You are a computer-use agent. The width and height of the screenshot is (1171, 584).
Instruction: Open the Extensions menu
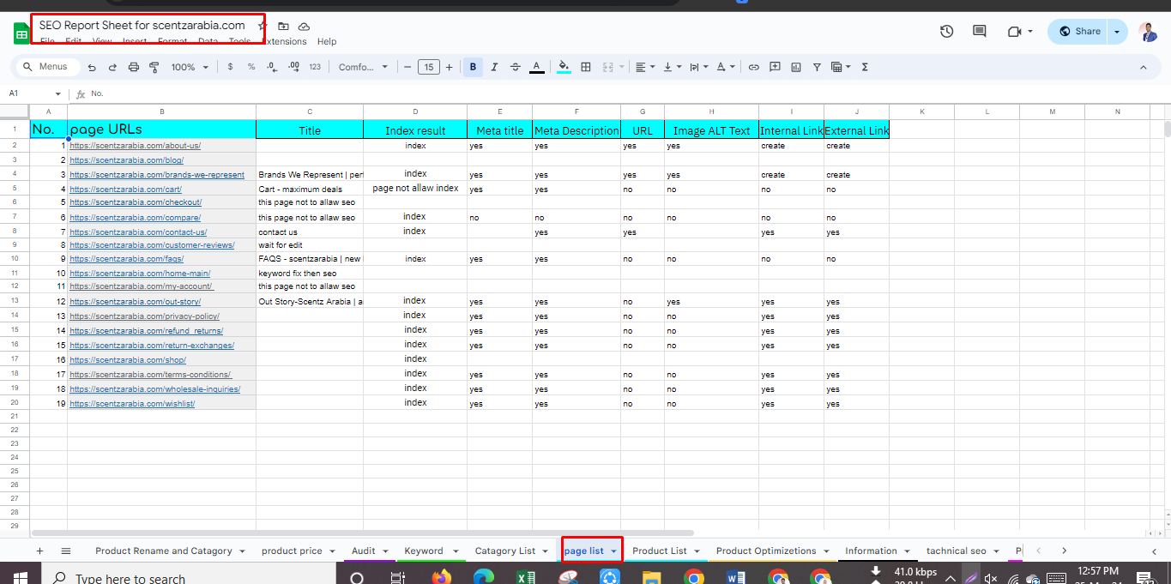pos(284,41)
